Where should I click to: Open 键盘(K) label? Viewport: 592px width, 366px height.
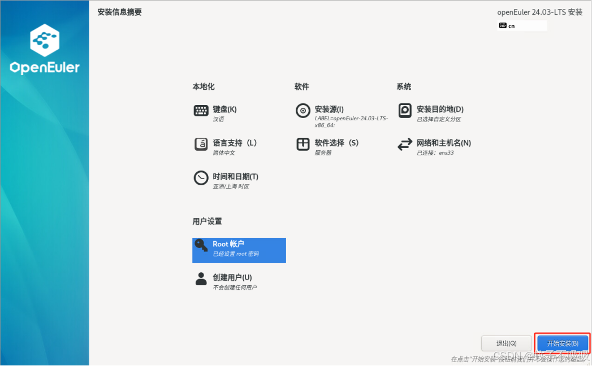(224, 110)
